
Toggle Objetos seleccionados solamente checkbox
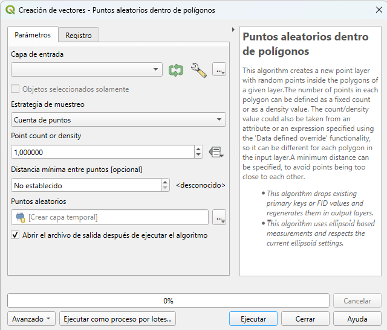click(15, 89)
